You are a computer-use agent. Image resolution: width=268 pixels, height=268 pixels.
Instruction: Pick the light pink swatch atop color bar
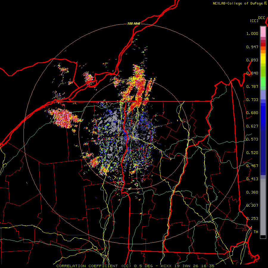coord(263,32)
